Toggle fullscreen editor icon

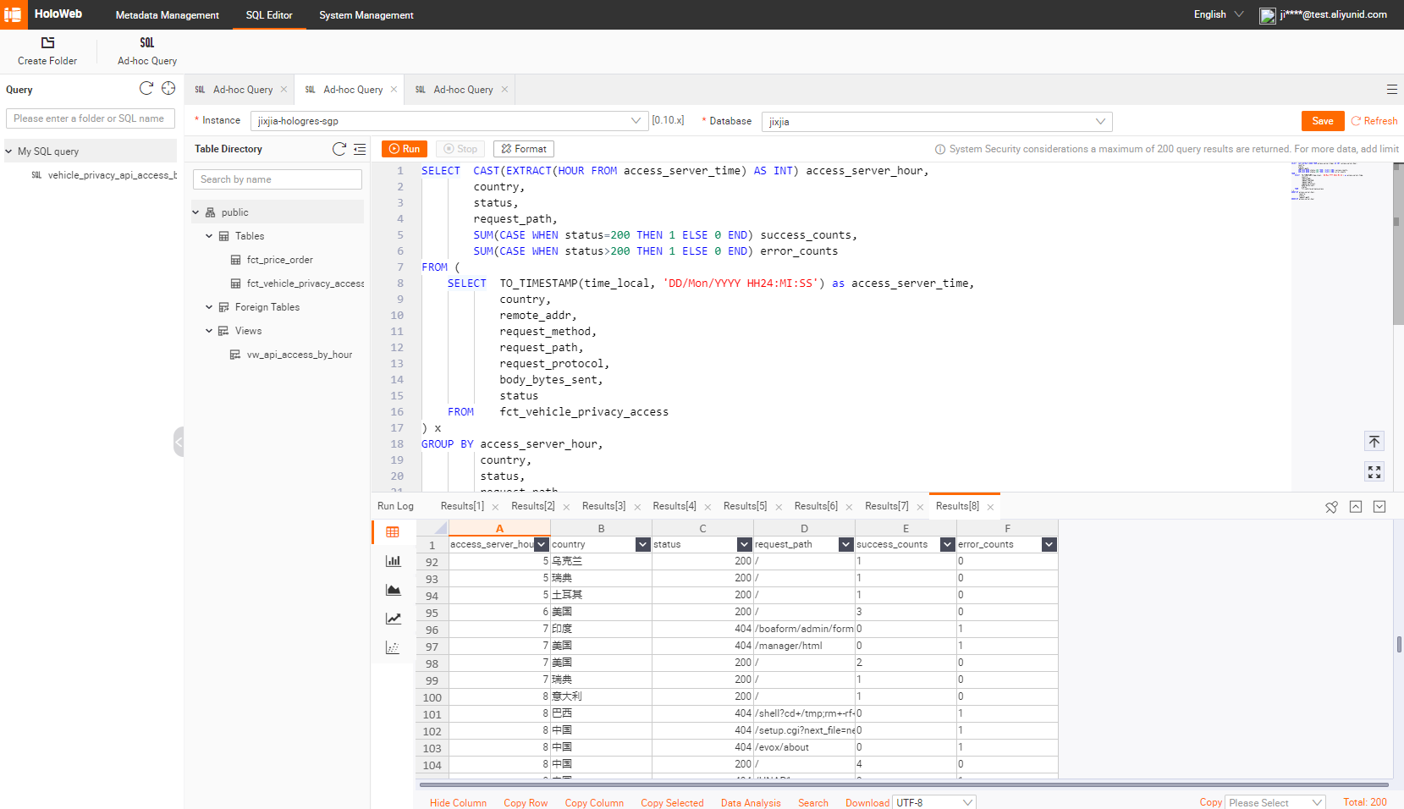pos(1374,472)
